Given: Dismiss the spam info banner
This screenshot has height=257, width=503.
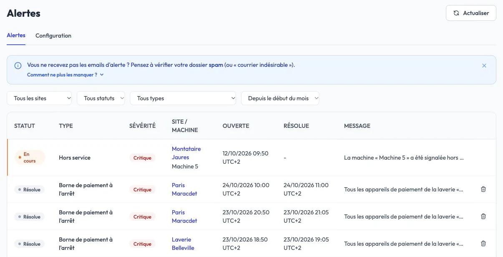Looking at the screenshot, I should (484, 66).
